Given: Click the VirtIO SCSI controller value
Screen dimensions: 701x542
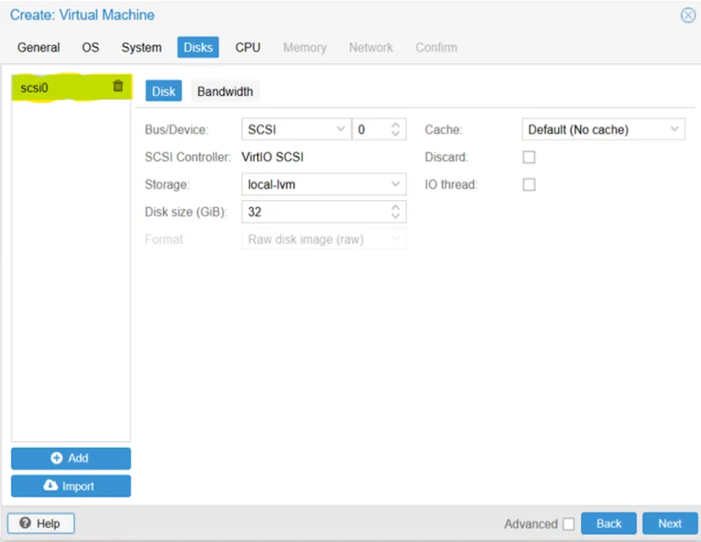Looking at the screenshot, I should coord(272,157).
